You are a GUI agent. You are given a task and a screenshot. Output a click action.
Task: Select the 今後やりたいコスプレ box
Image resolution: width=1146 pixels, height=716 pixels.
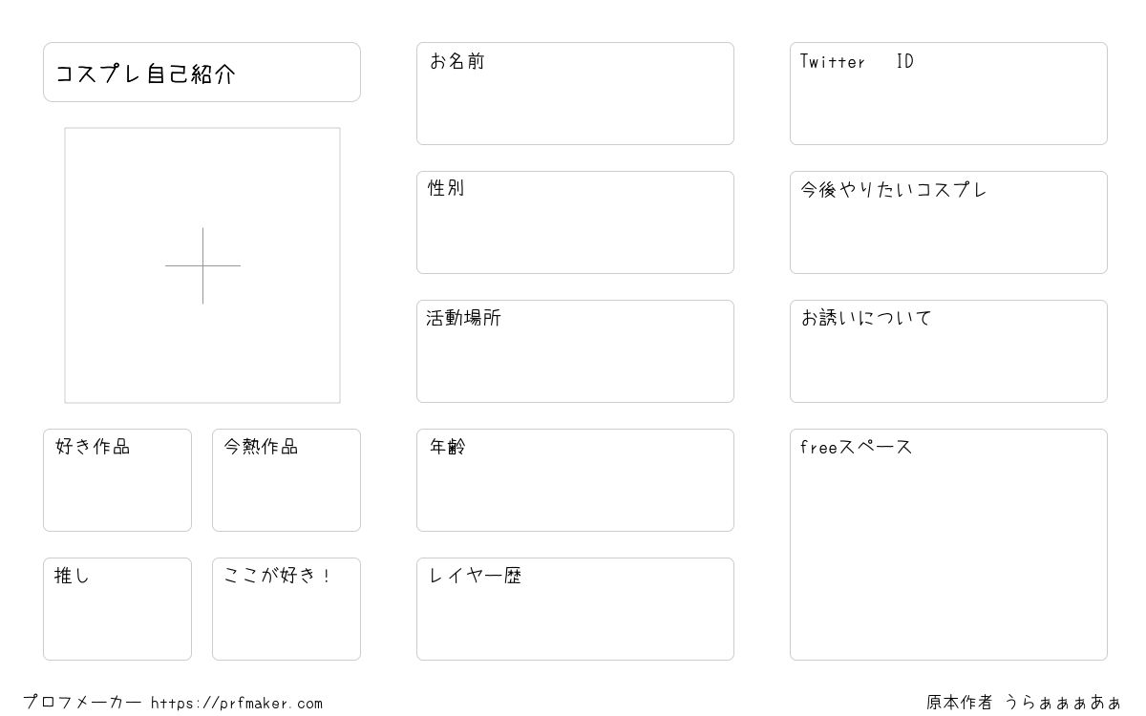click(x=948, y=222)
